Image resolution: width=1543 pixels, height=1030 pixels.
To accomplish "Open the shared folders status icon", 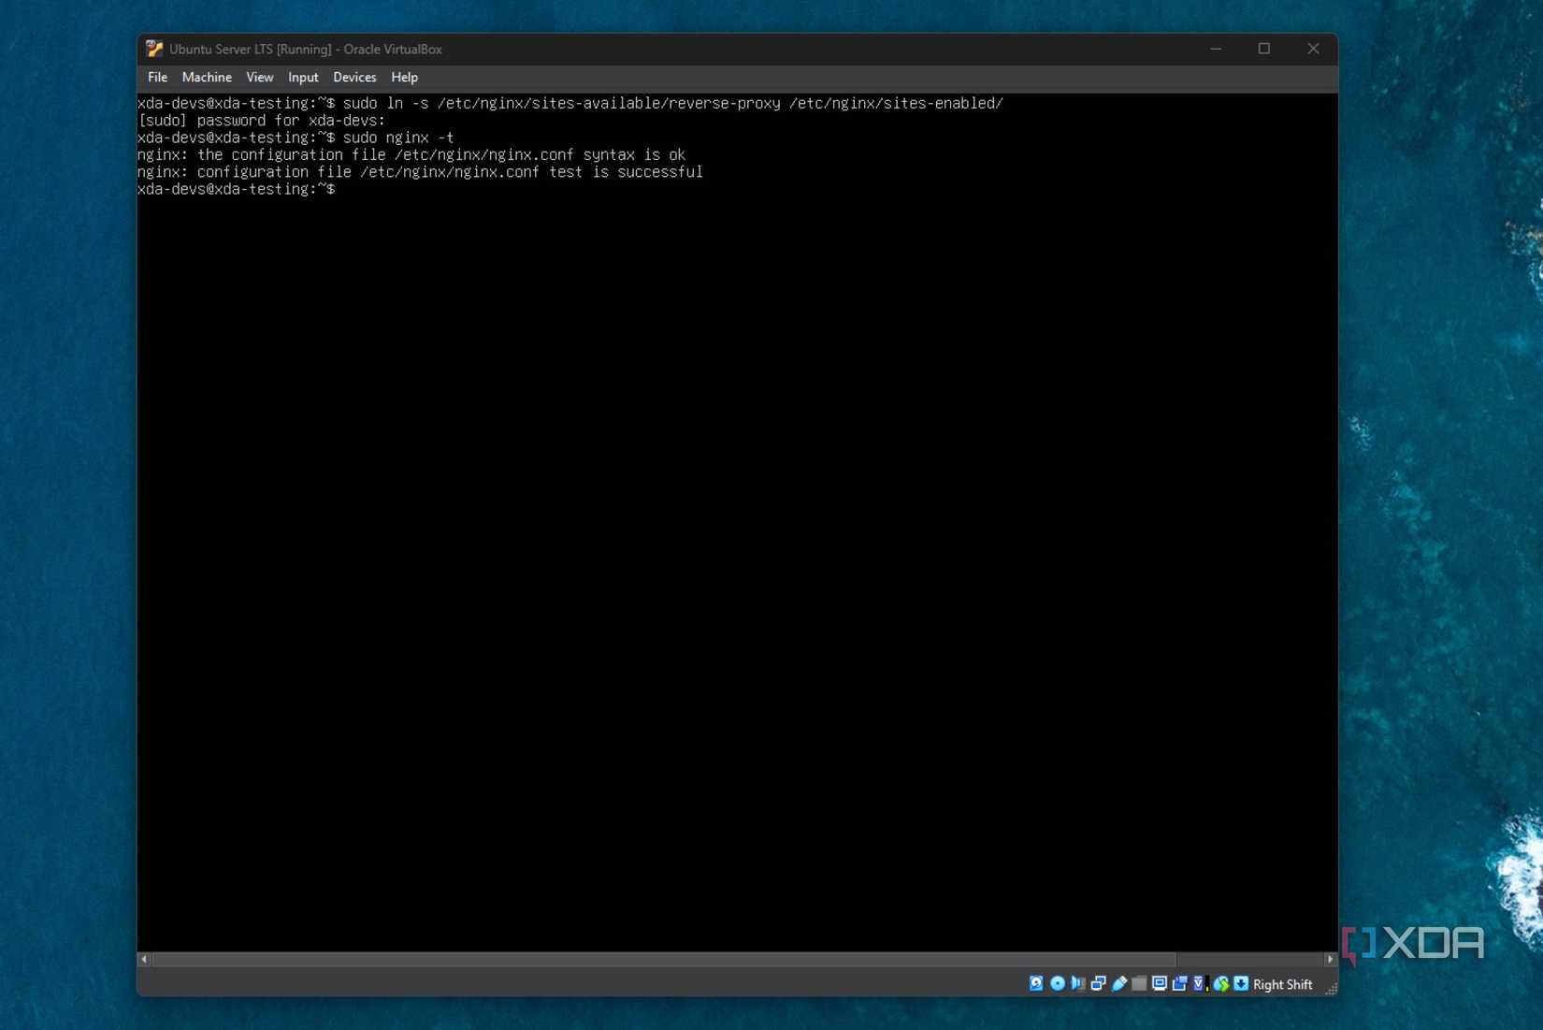I will [x=1139, y=984].
